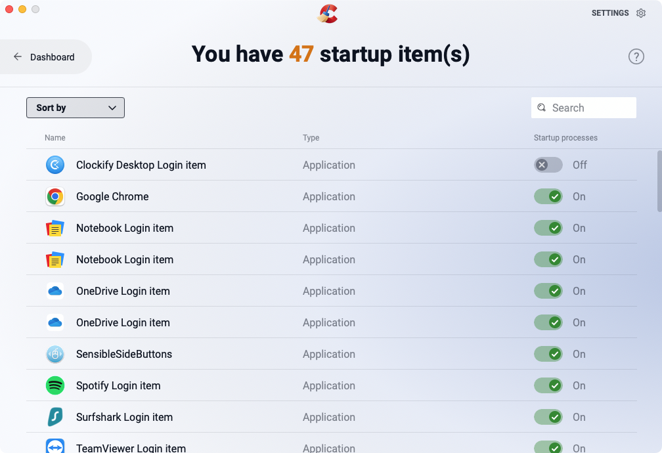Select Surfshark Login item name
Image resolution: width=662 pixels, height=453 pixels.
(x=125, y=417)
